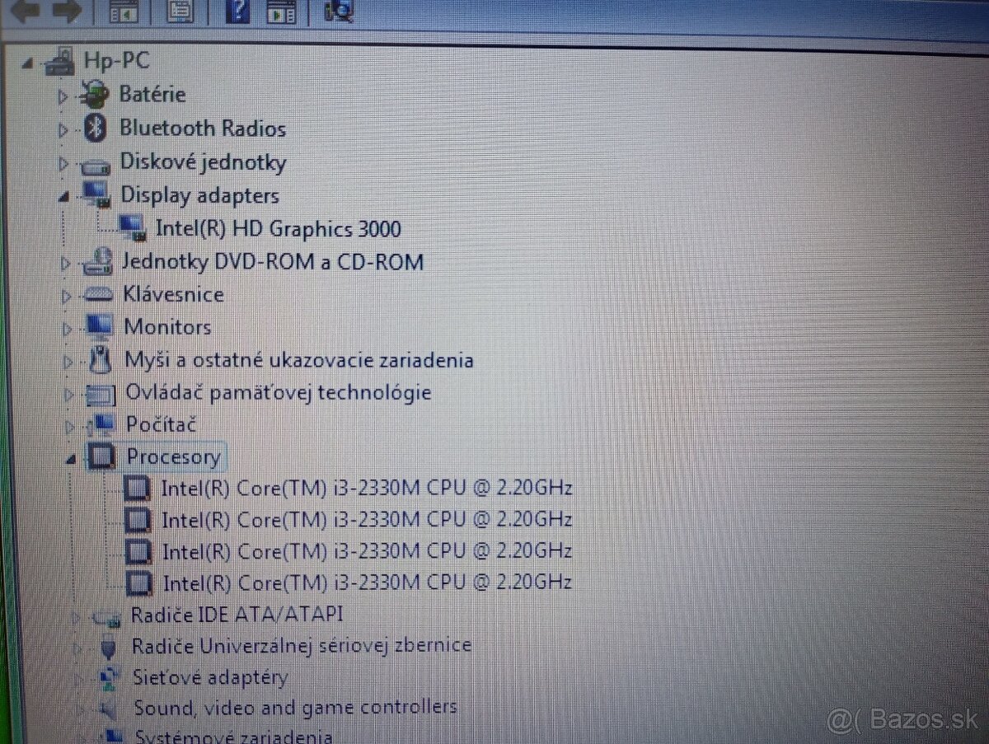
Task: Click chip icon of last i3-2330M entry
Action: click(x=139, y=583)
